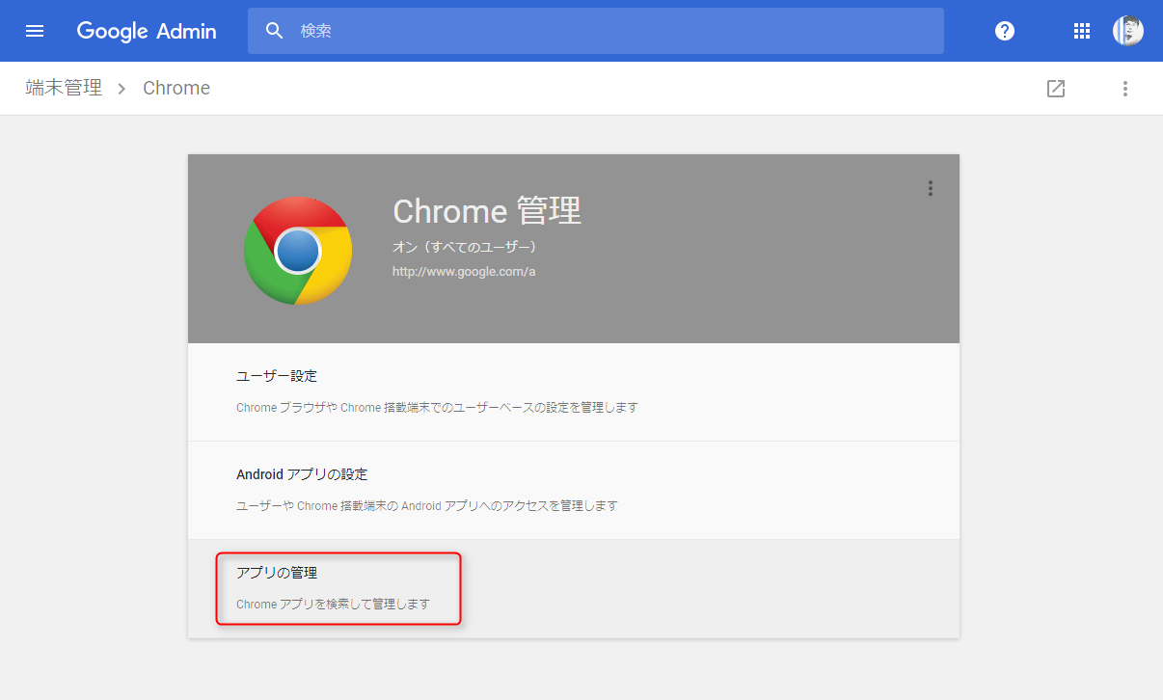Open page in new window icon

(1056, 89)
